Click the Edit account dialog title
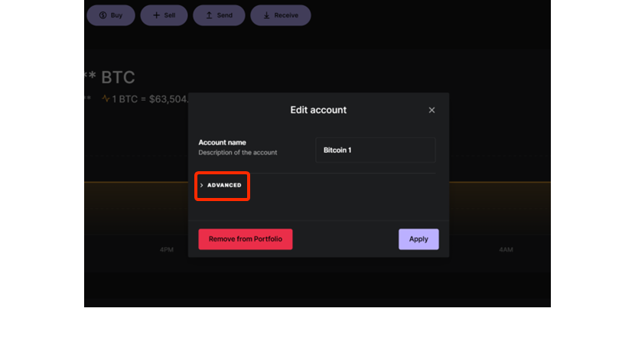Image resolution: width=635 pixels, height=344 pixels. point(318,110)
